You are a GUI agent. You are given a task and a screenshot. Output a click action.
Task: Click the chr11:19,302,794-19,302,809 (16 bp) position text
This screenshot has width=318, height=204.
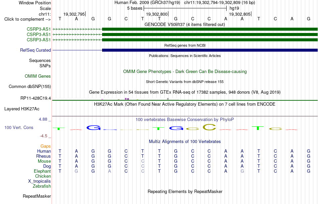tap(220, 3)
